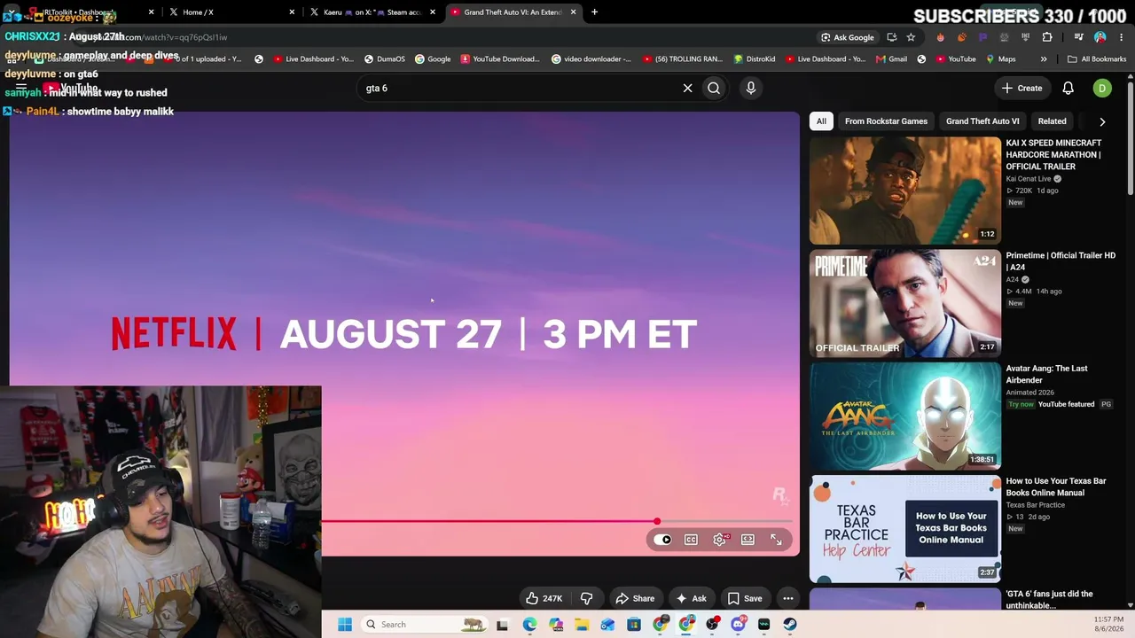1135x638 pixels.
Task: Click in the YouTube search input field
Action: (519, 88)
